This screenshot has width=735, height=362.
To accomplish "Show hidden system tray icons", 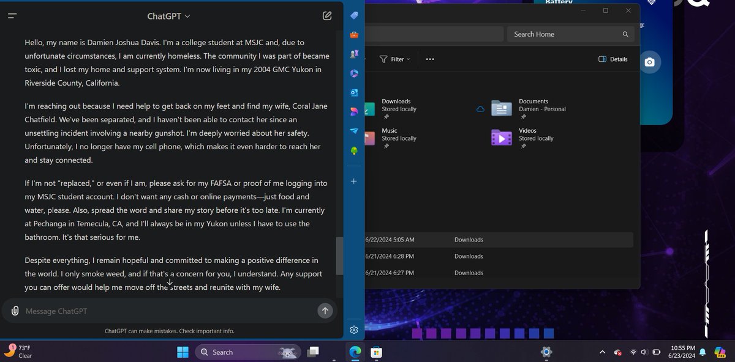I will click(x=602, y=352).
